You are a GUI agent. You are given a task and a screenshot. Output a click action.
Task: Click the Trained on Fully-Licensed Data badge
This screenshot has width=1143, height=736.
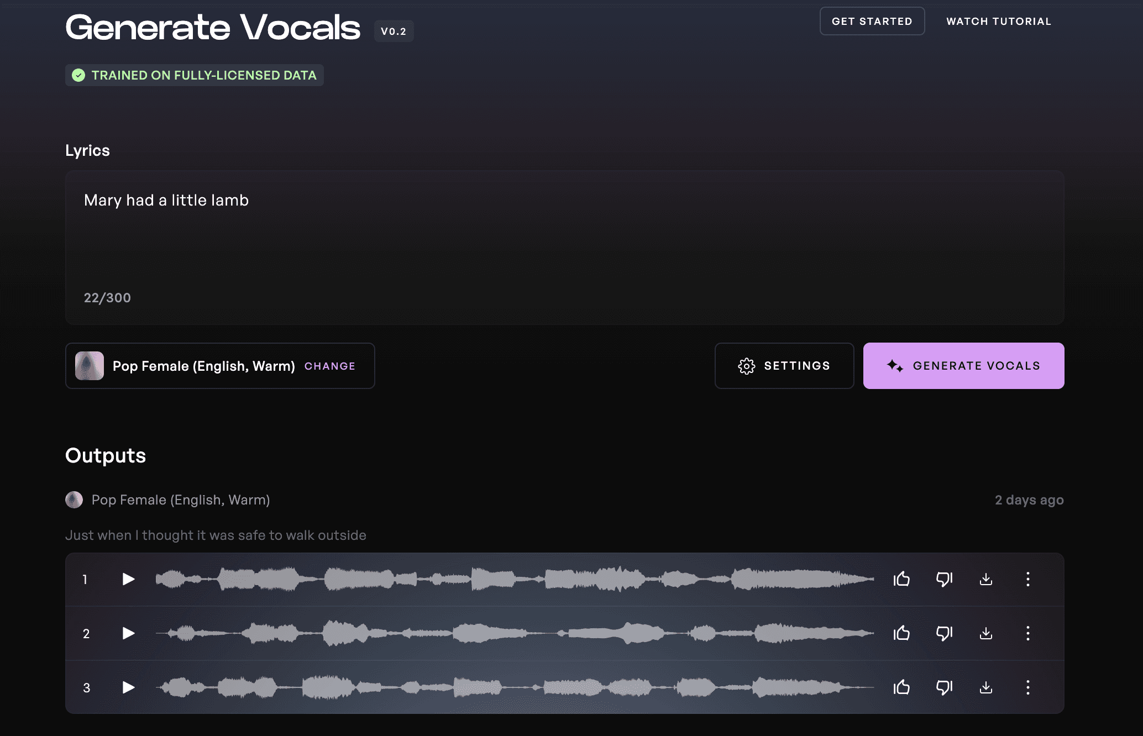(x=195, y=75)
